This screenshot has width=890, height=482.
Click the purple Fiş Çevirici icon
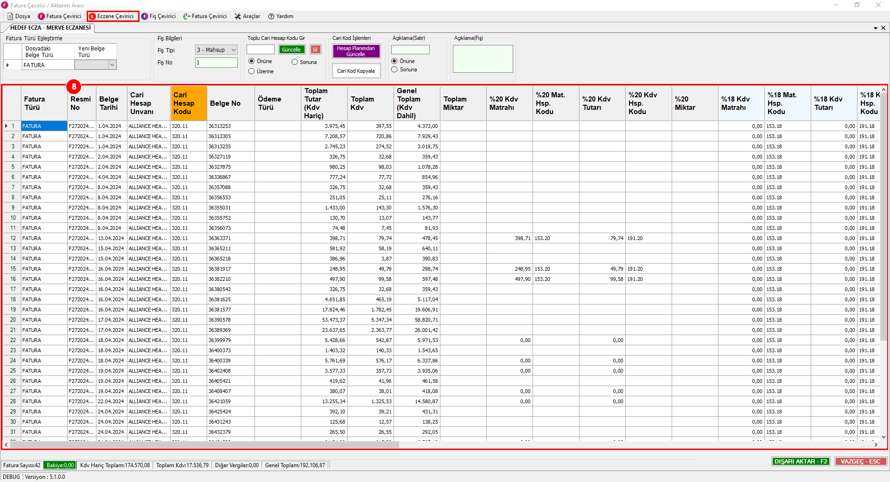tap(145, 16)
